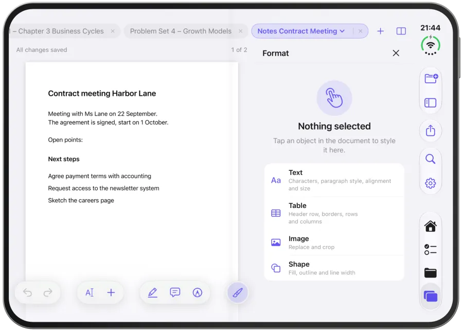Create a new folder from sidebar
463x331 pixels.
(x=431, y=79)
